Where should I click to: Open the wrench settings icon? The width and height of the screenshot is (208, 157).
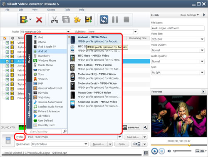(x=145, y=127)
